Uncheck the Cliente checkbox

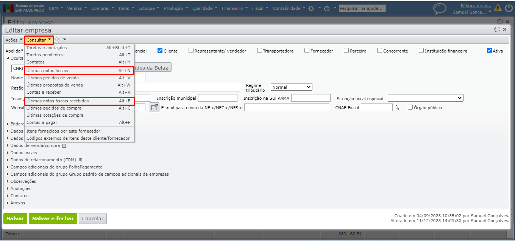pyautogui.click(x=160, y=51)
